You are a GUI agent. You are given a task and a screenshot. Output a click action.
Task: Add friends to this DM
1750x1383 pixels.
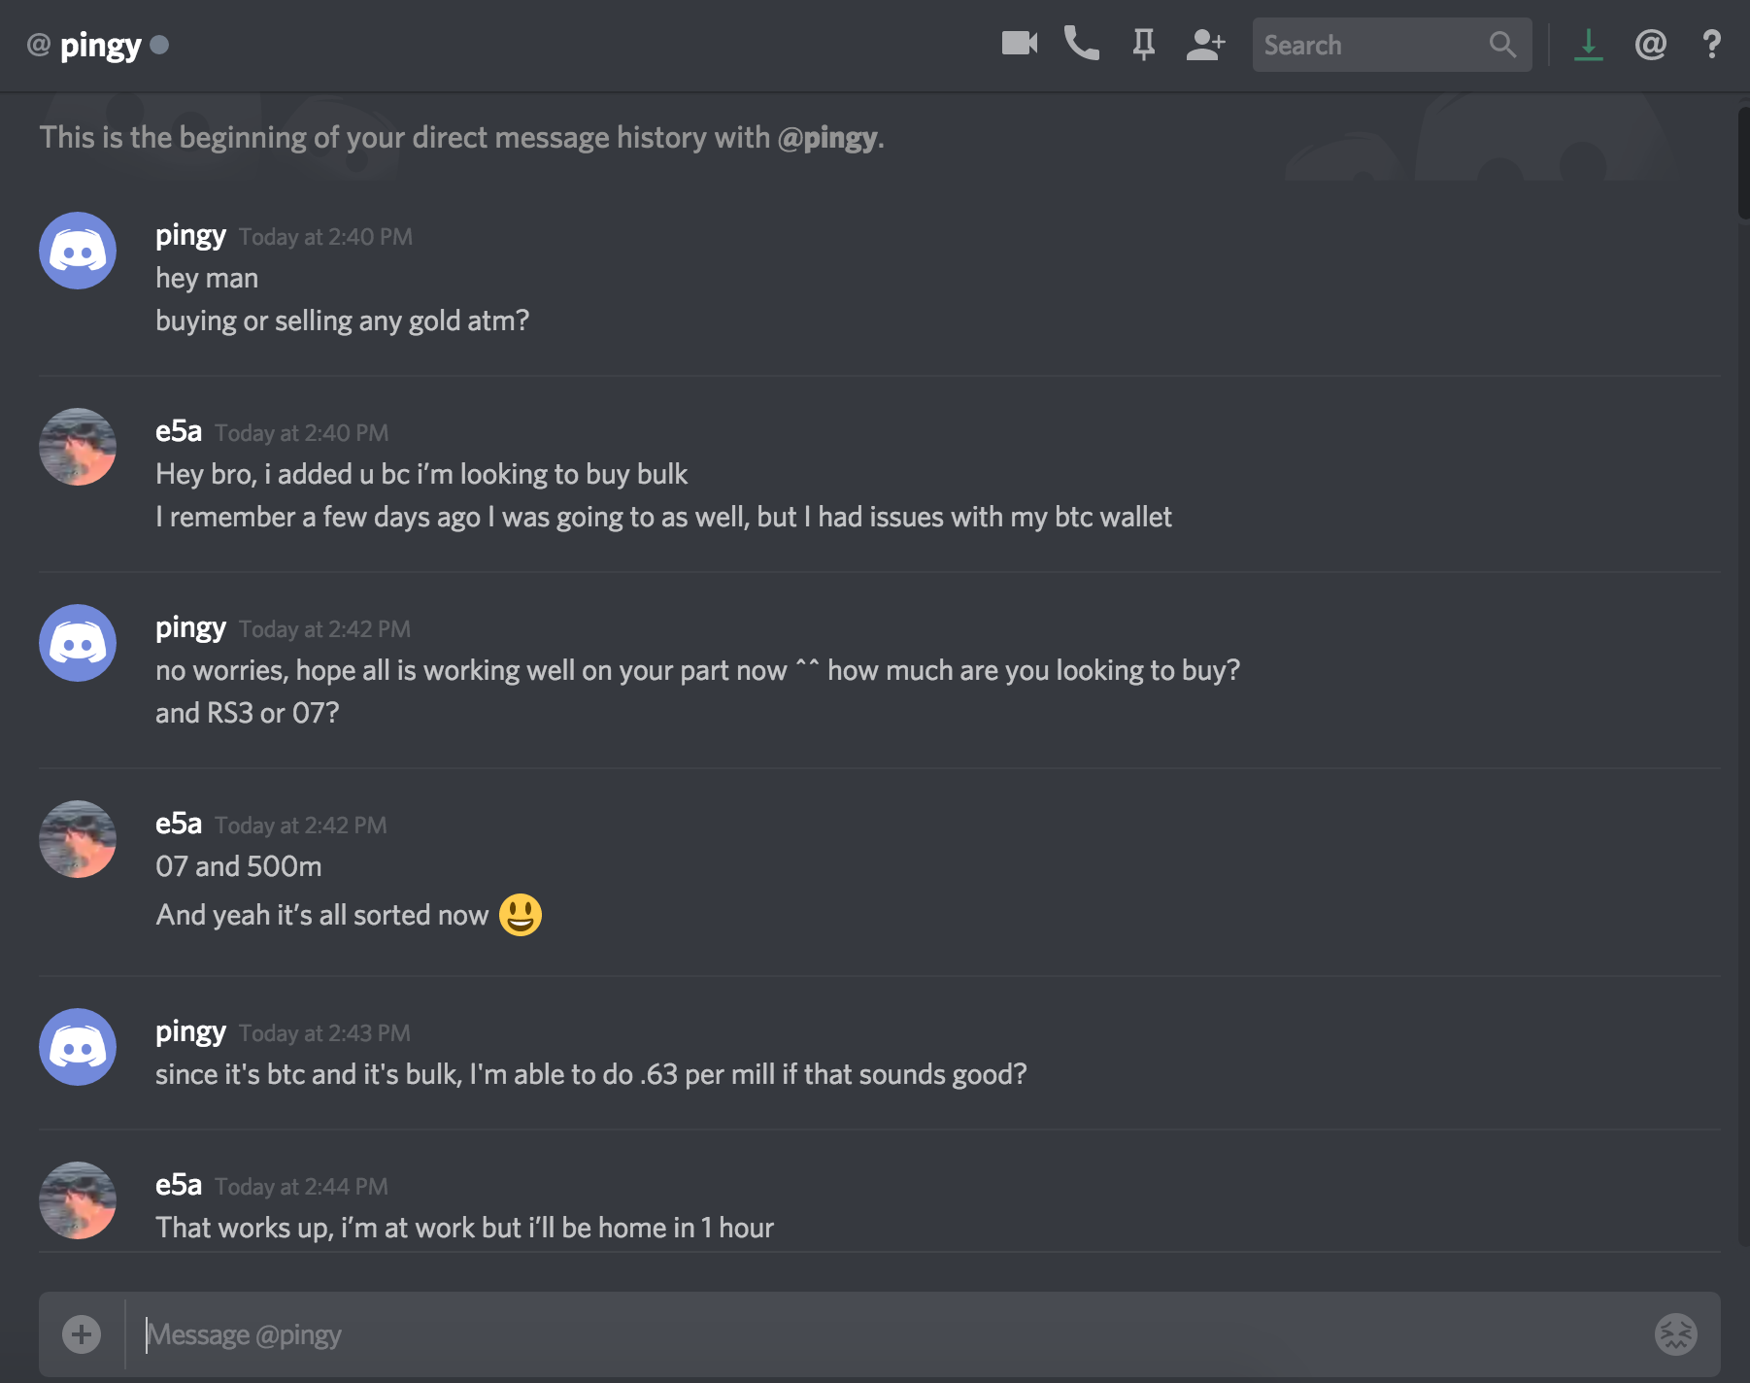pyautogui.click(x=1205, y=44)
